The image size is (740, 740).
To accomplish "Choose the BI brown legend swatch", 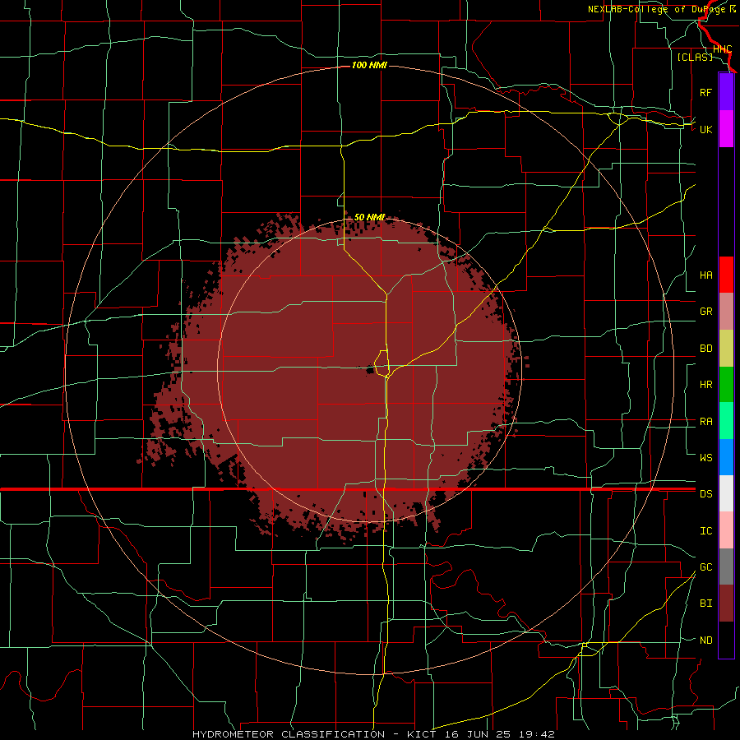I will pos(726,604).
